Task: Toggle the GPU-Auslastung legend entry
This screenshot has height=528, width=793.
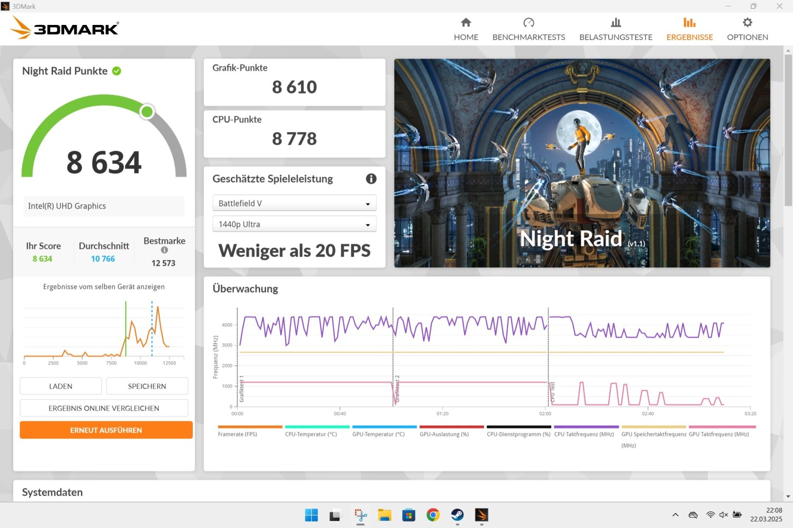Action: pos(451,431)
